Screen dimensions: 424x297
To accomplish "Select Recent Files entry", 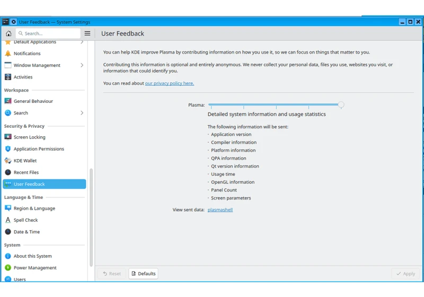I will pyautogui.click(x=45, y=172).
